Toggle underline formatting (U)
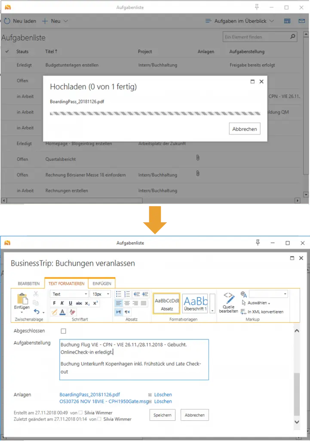Viewport: 310px width, 441px height. point(71,303)
